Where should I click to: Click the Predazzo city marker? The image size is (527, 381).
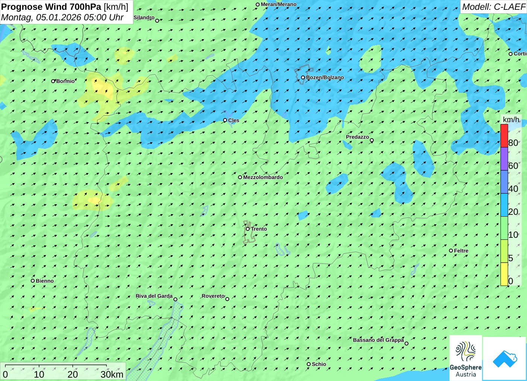tap(372, 140)
